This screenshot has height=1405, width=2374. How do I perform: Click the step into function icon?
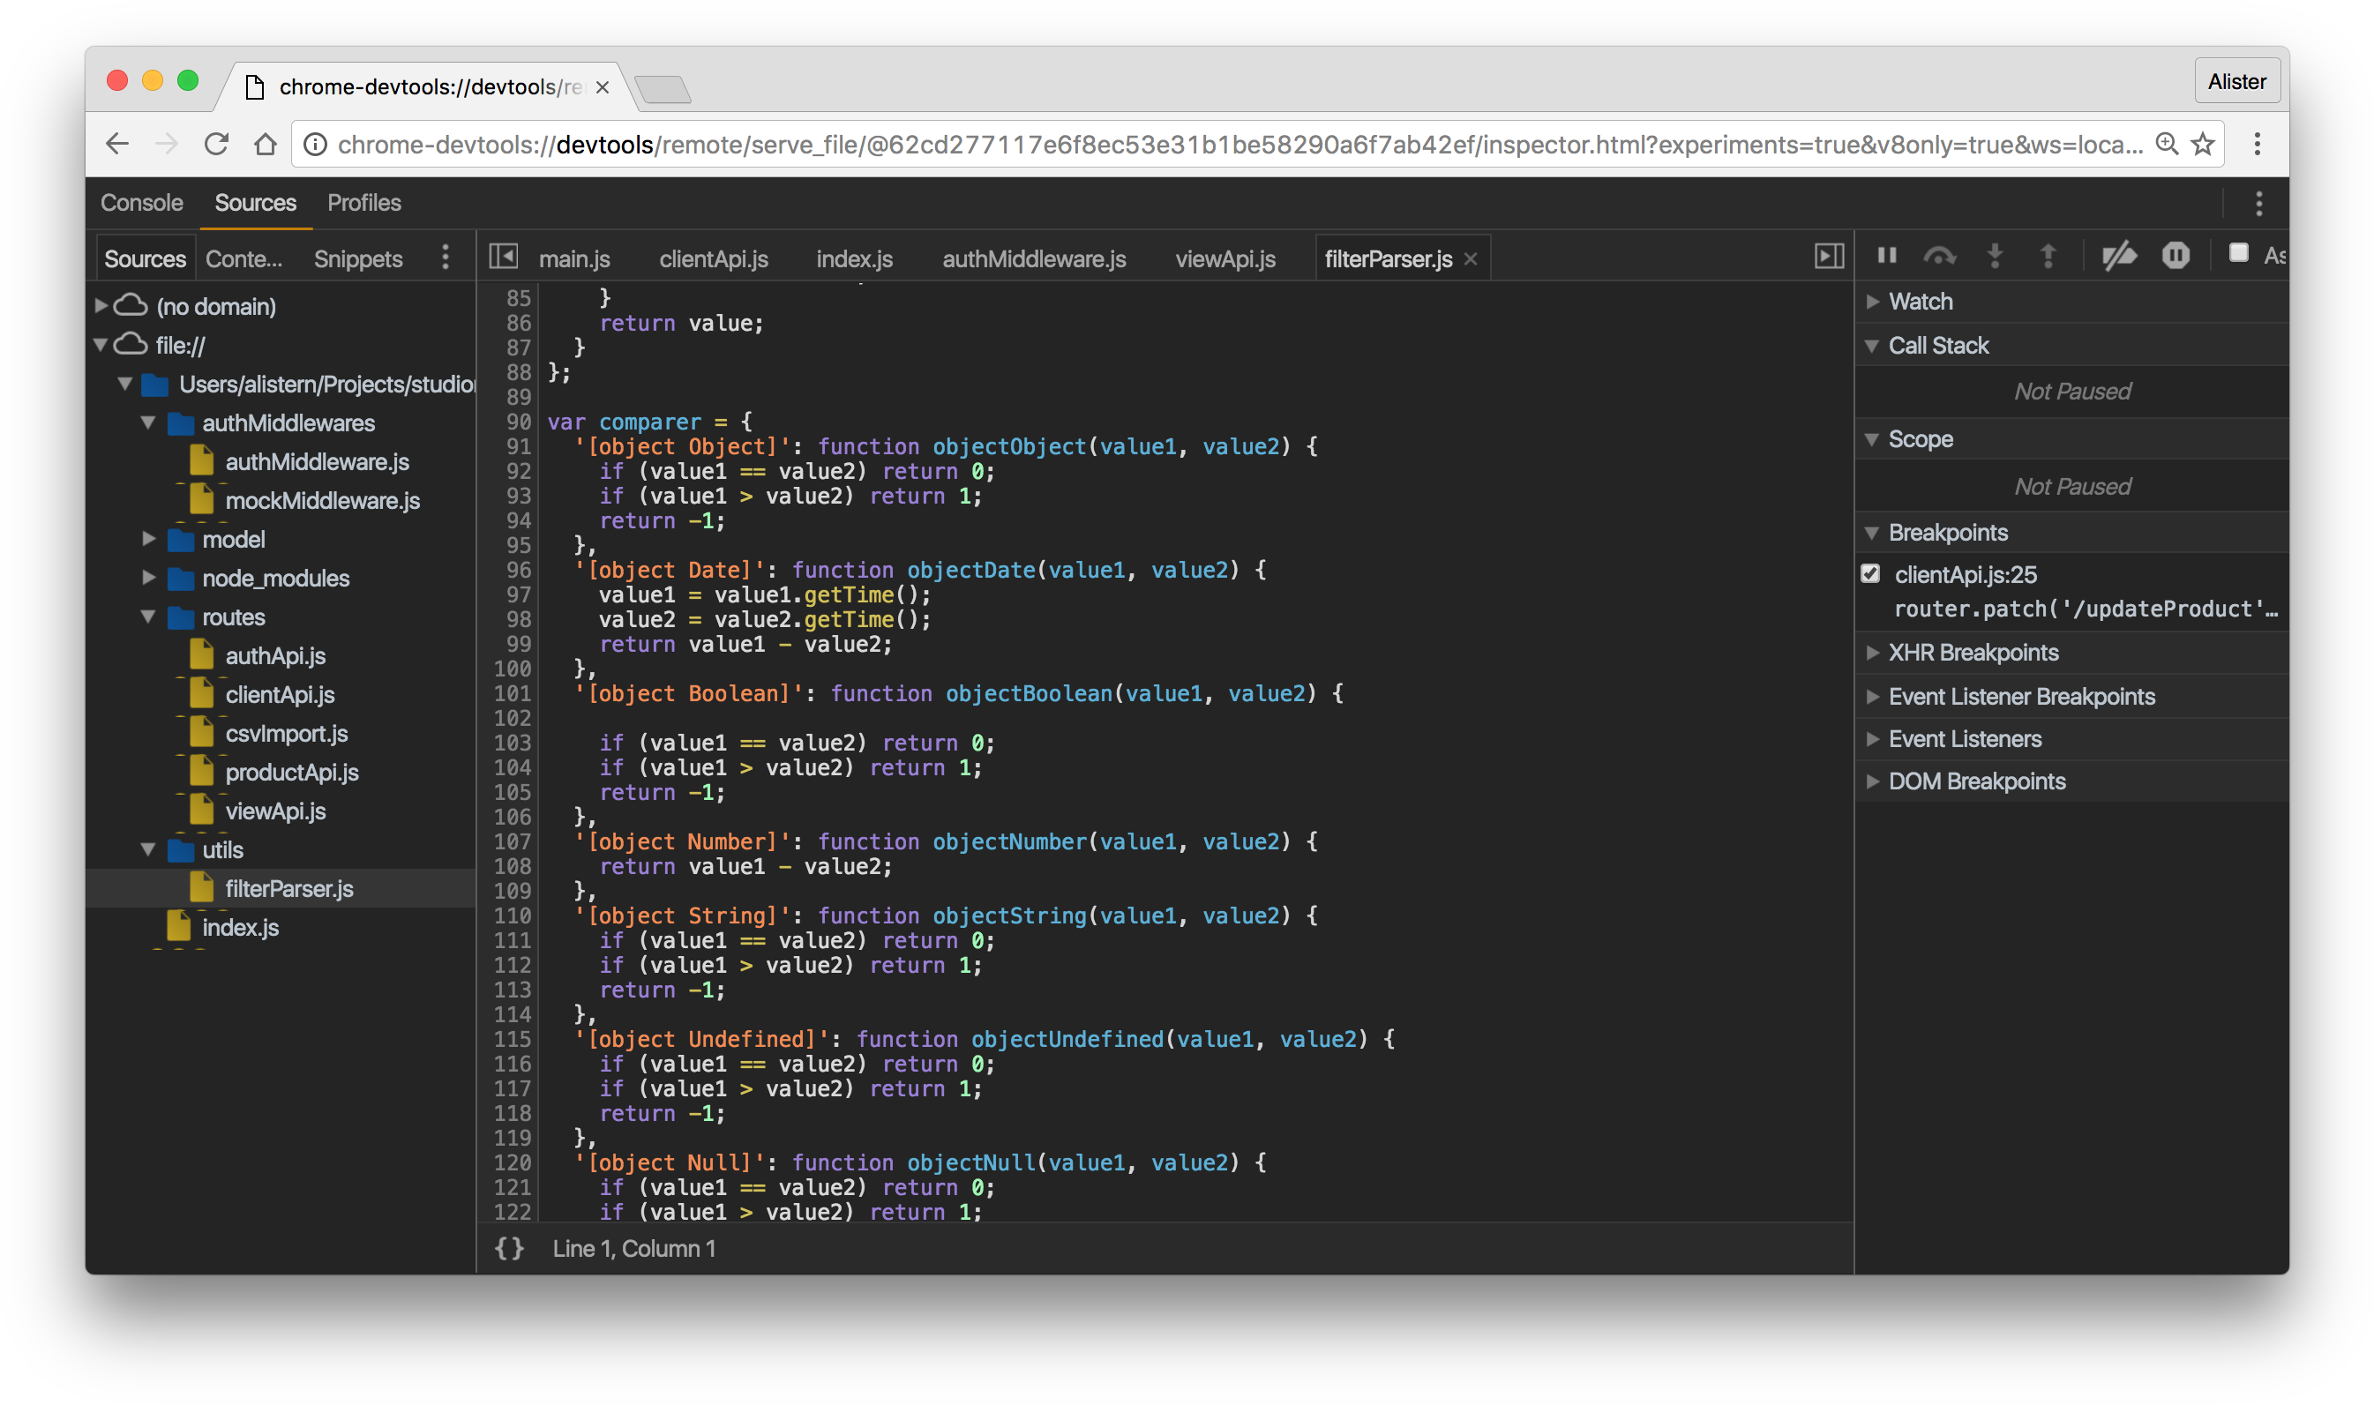pyautogui.click(x=1995, y=256)
